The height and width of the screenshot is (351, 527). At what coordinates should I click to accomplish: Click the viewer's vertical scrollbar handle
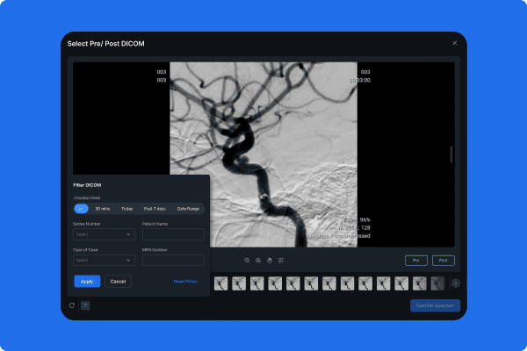tap(451, 154)
